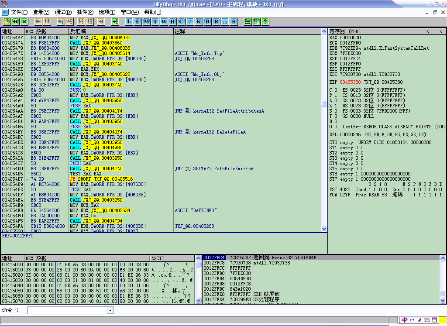This screenshot has width=447, height=326.
Task: Toggle the Z flag value in registers
Action: 336,106
